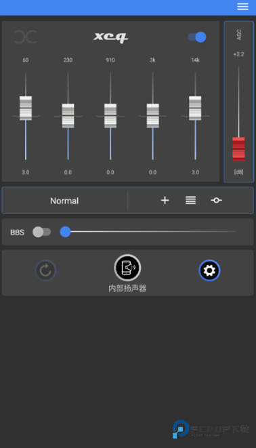Image resolution: width=256 pixels, height=448 pixels.
Task: Click the slider-knob icon in preset bar
Action: coord(216,201)
